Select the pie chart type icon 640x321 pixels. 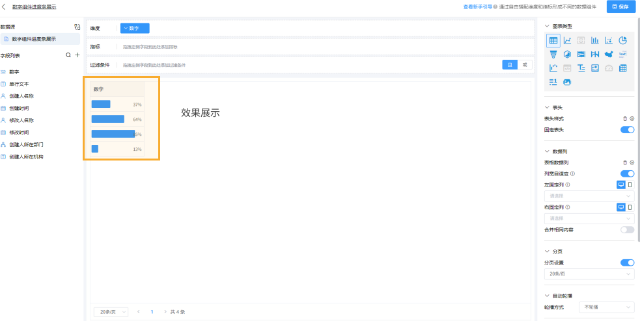click(x=623, y=40)
